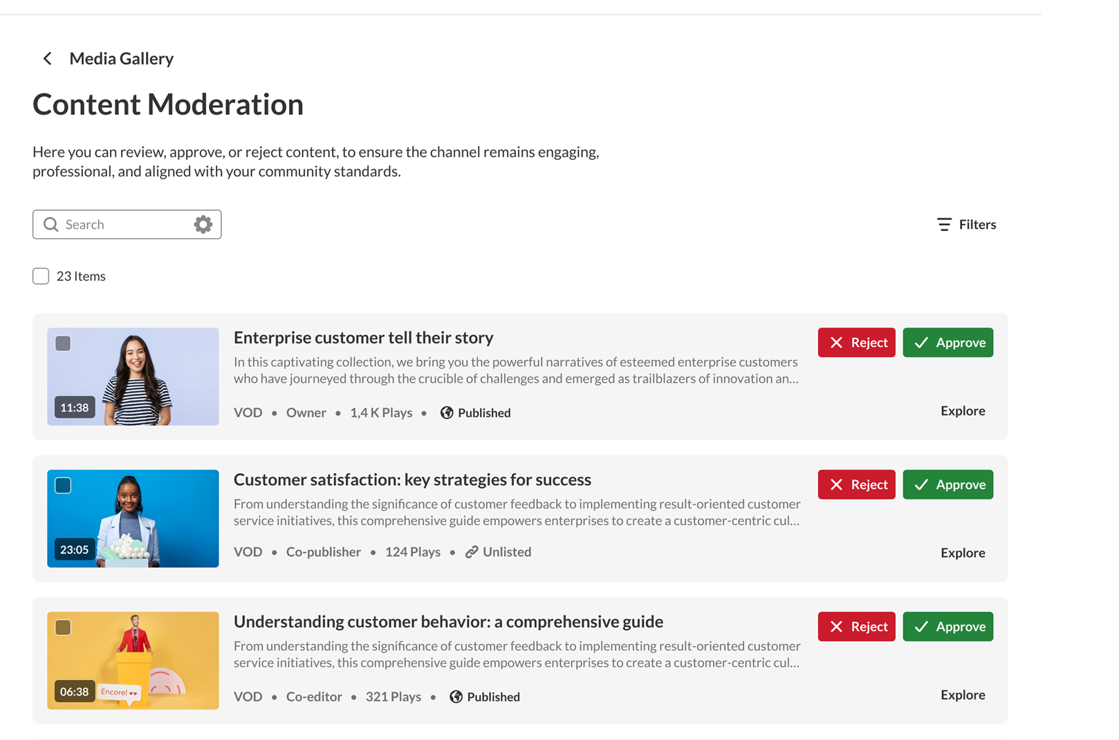Click the back arrow beside Media Gallery
The width and height of the screenshot is (1119, 740).
[47, 59]
